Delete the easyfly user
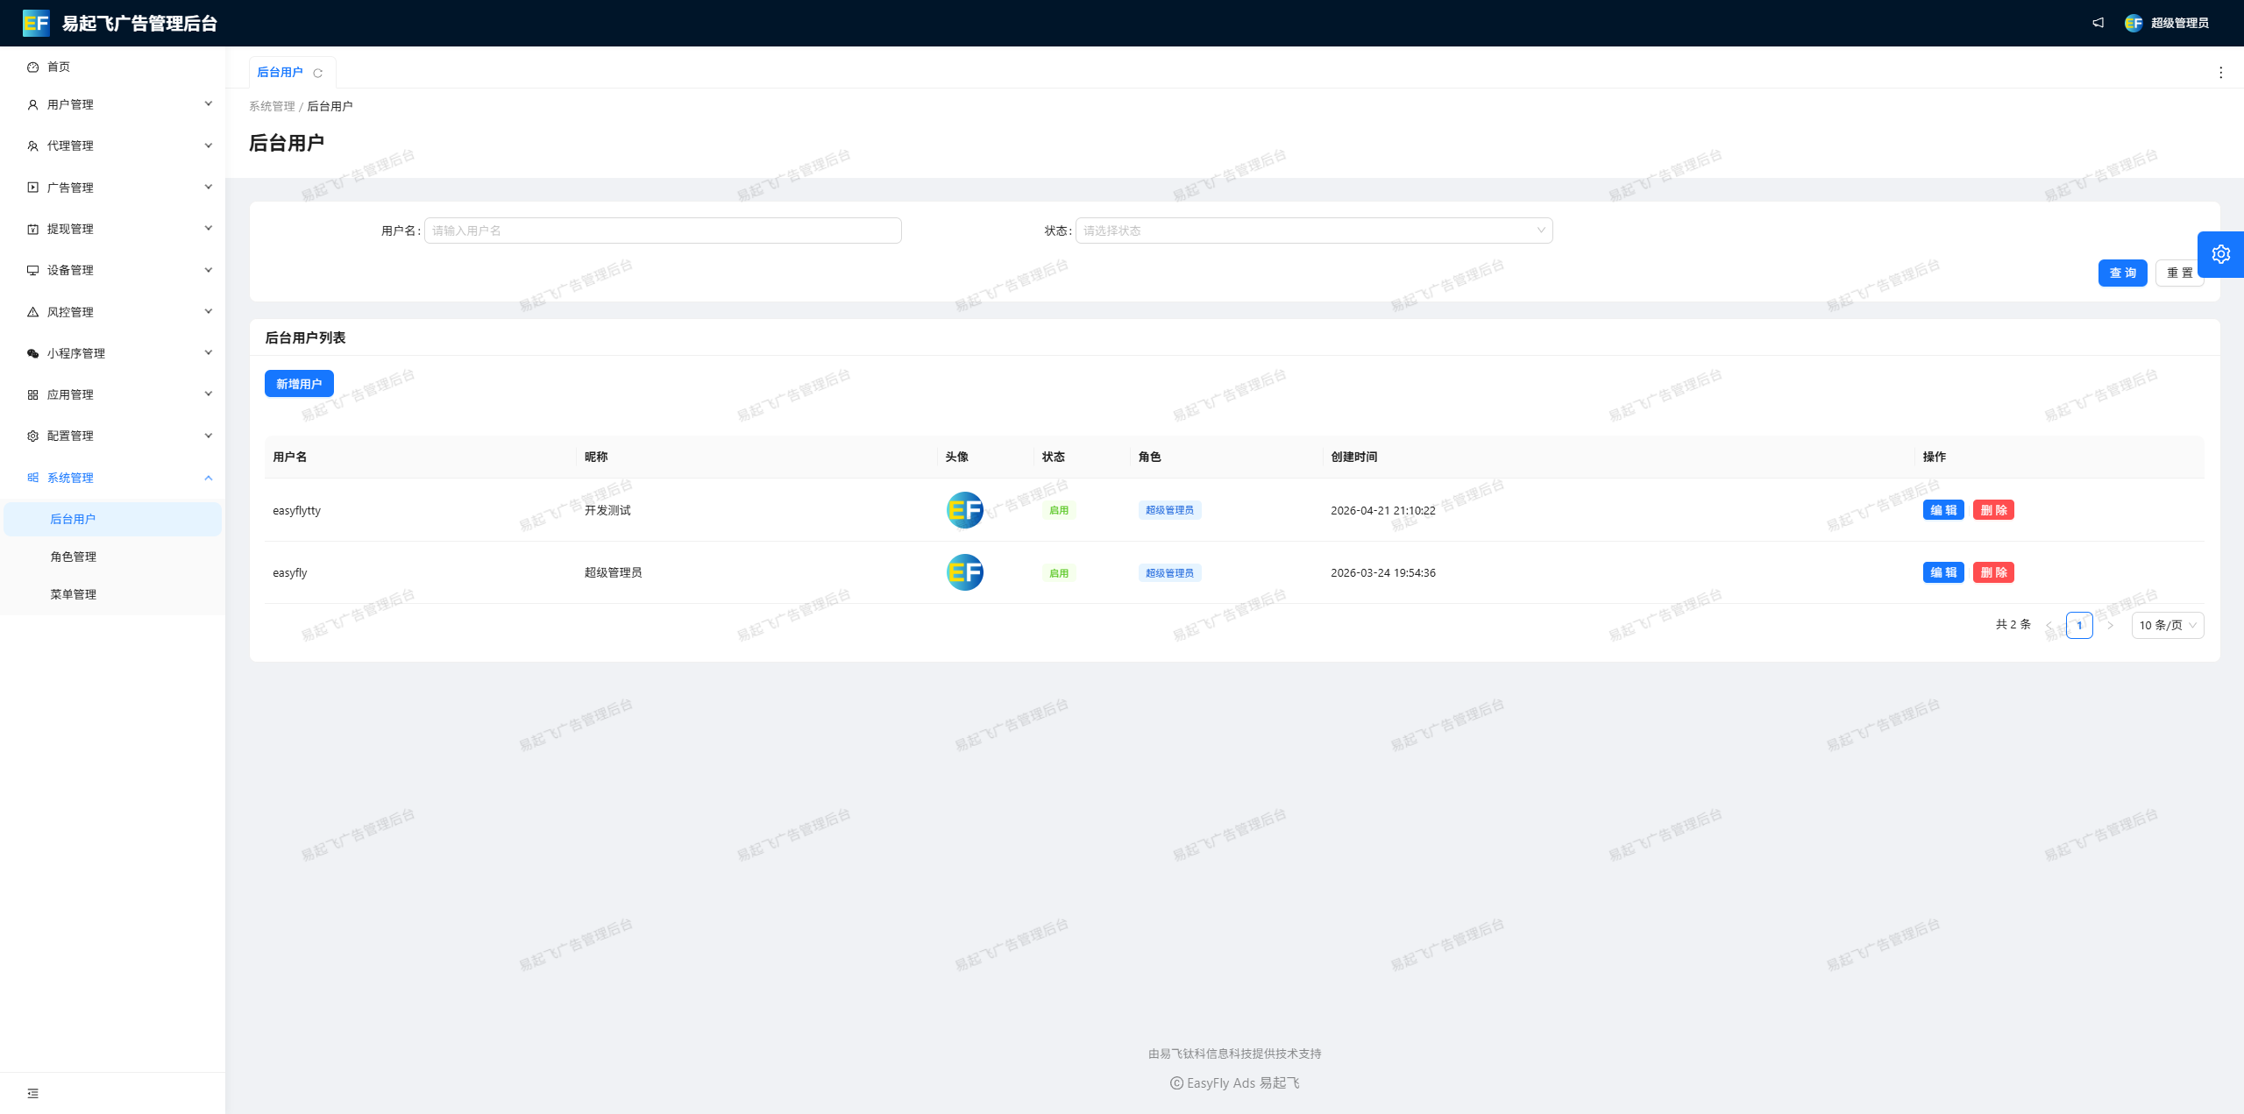Screen dimensions: 2244x1114 (1993, 572)
